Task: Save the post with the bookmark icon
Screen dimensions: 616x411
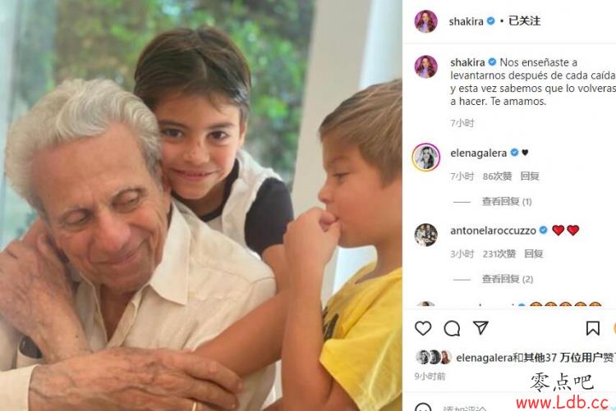Action: point(592,328)
